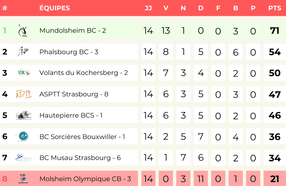286x186 pixels.
Task: Select the Hautepierre BCS club logo
Action: pos(24,115)
